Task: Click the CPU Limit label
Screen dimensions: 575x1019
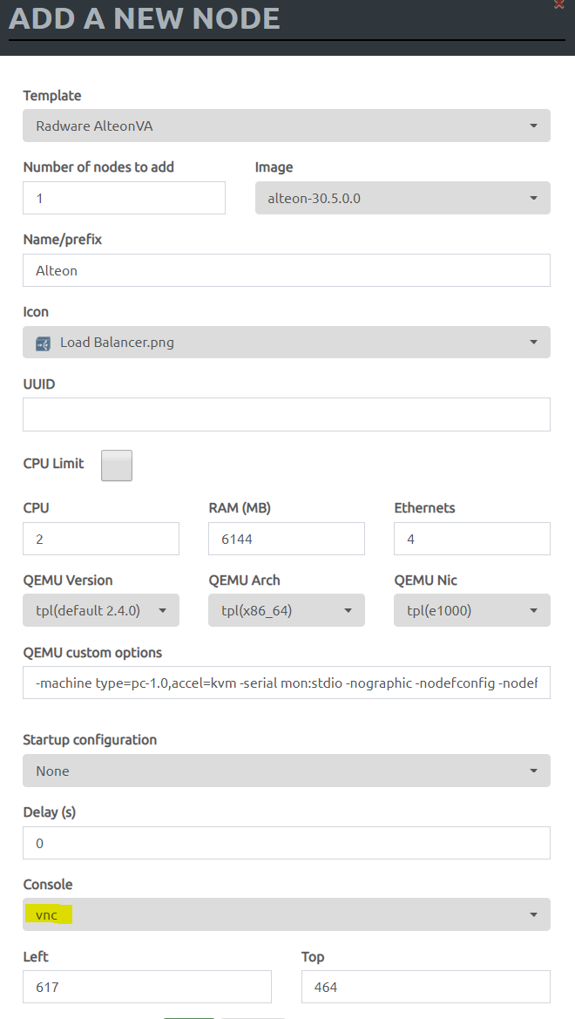Action: pyautogui.click(x=53, y=464)
